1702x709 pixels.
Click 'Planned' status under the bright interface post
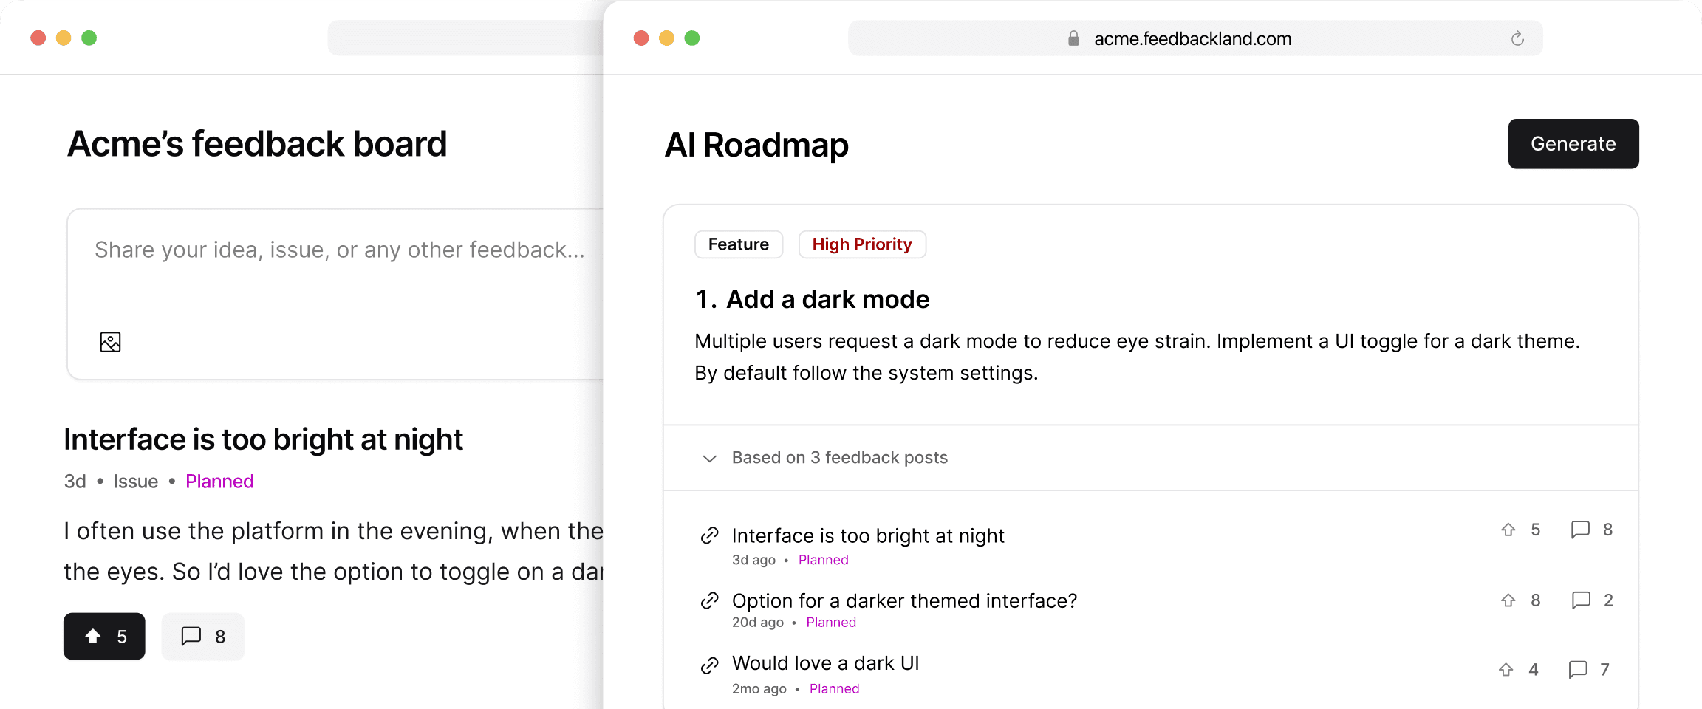tap(219, 481)
